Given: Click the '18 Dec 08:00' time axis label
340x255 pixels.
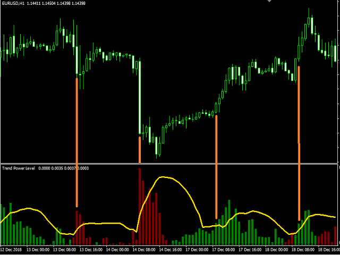Looking at the screenshot, I should [x=303, y=250].
